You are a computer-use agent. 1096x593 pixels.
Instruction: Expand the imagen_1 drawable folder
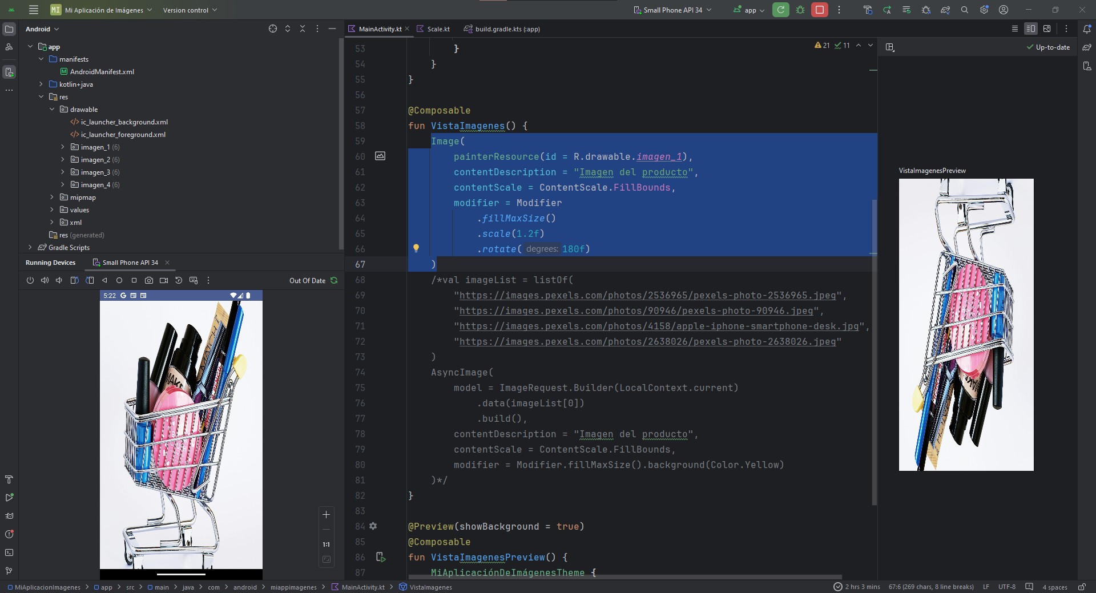pyautogui.click(x=63, y=147)
